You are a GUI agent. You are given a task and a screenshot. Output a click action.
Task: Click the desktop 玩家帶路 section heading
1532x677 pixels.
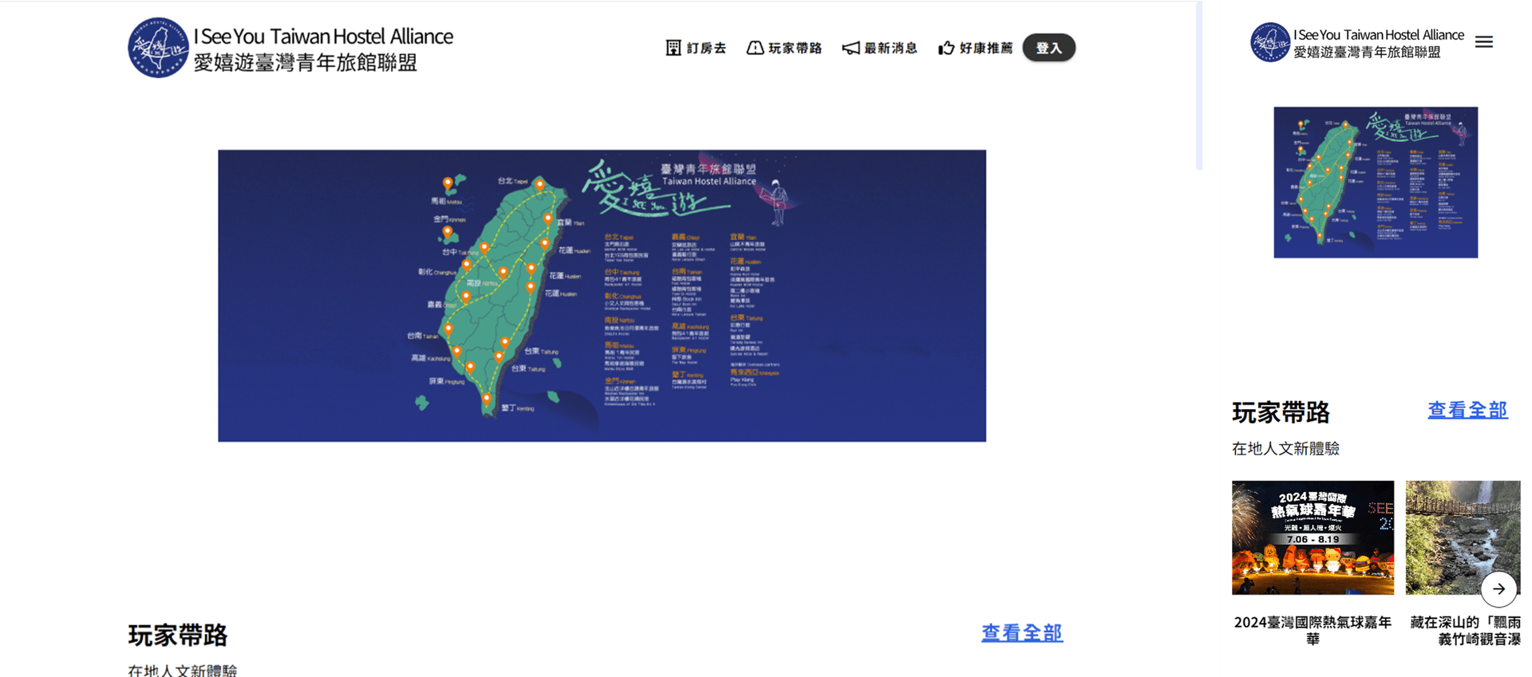click(178, 636)
